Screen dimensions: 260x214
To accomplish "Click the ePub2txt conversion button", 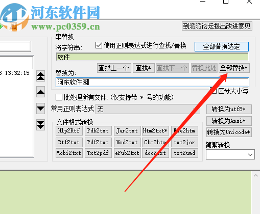I will click(x=127, y=153).
